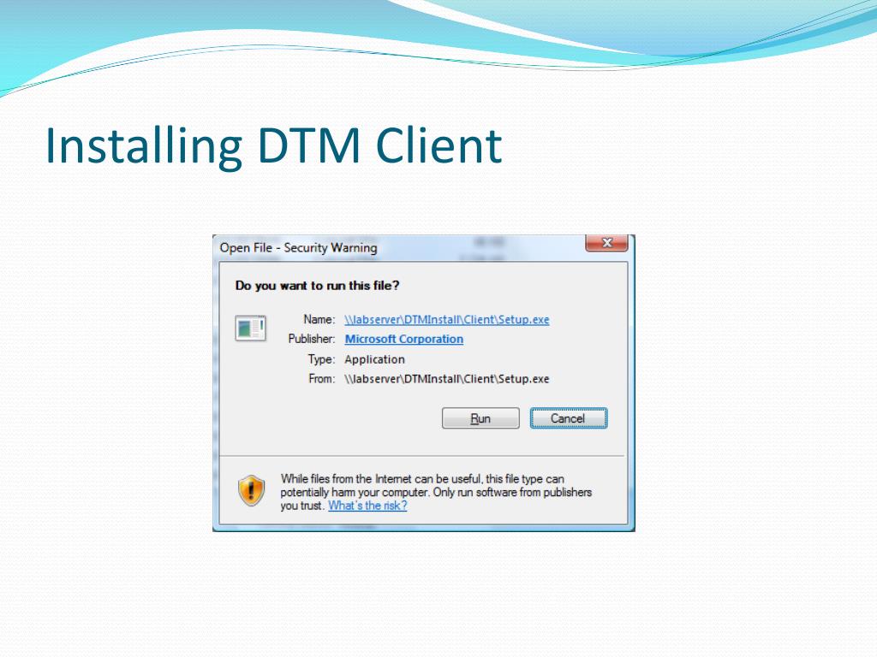Click the "From:" label
Screen dimensions: 877x657
[322, 379]
